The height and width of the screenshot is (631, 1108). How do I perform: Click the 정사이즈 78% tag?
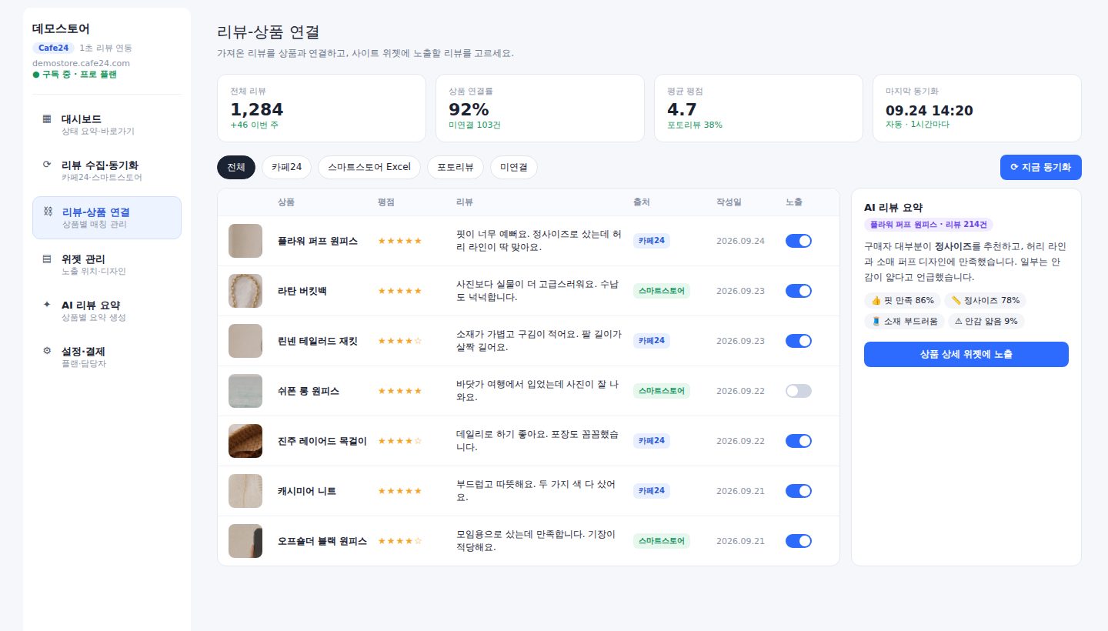coord(986,300)
